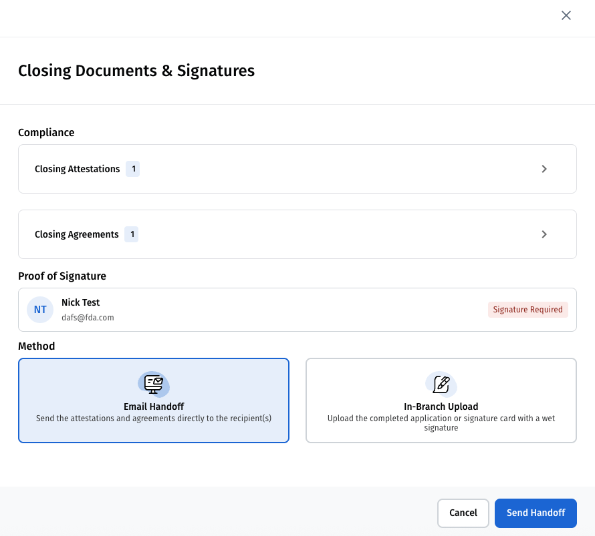
Task: Click the Email Handoff description text
Action: 154,419
